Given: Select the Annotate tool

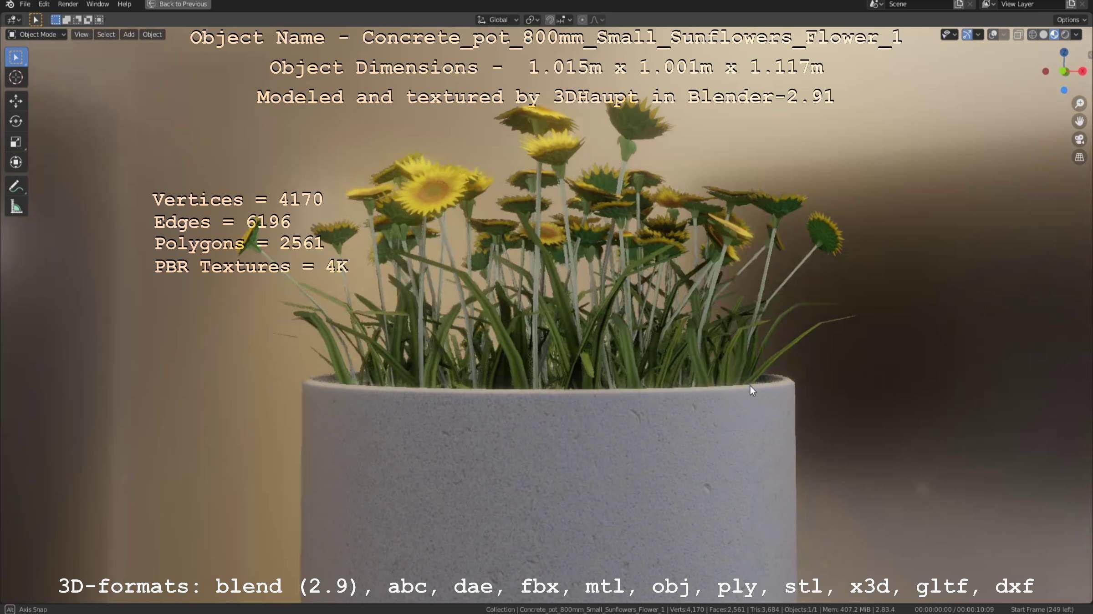Looking at the screenshot, I should tap(16, 186).
